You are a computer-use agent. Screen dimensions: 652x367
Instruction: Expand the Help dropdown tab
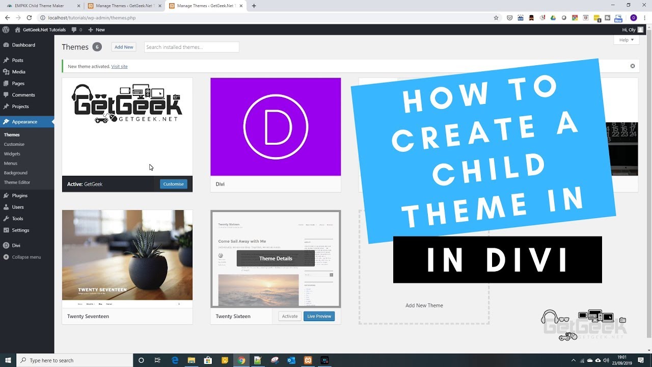(x=627, y=40)
